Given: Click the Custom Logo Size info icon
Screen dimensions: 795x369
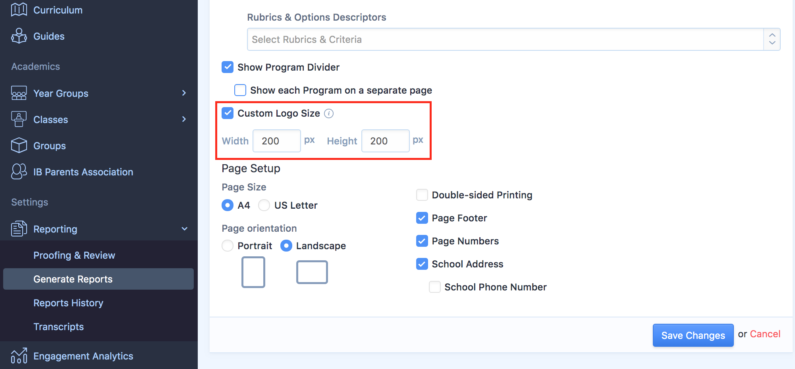Looking at the screenshot, I should pyautogui.click(x=329, y=113).
